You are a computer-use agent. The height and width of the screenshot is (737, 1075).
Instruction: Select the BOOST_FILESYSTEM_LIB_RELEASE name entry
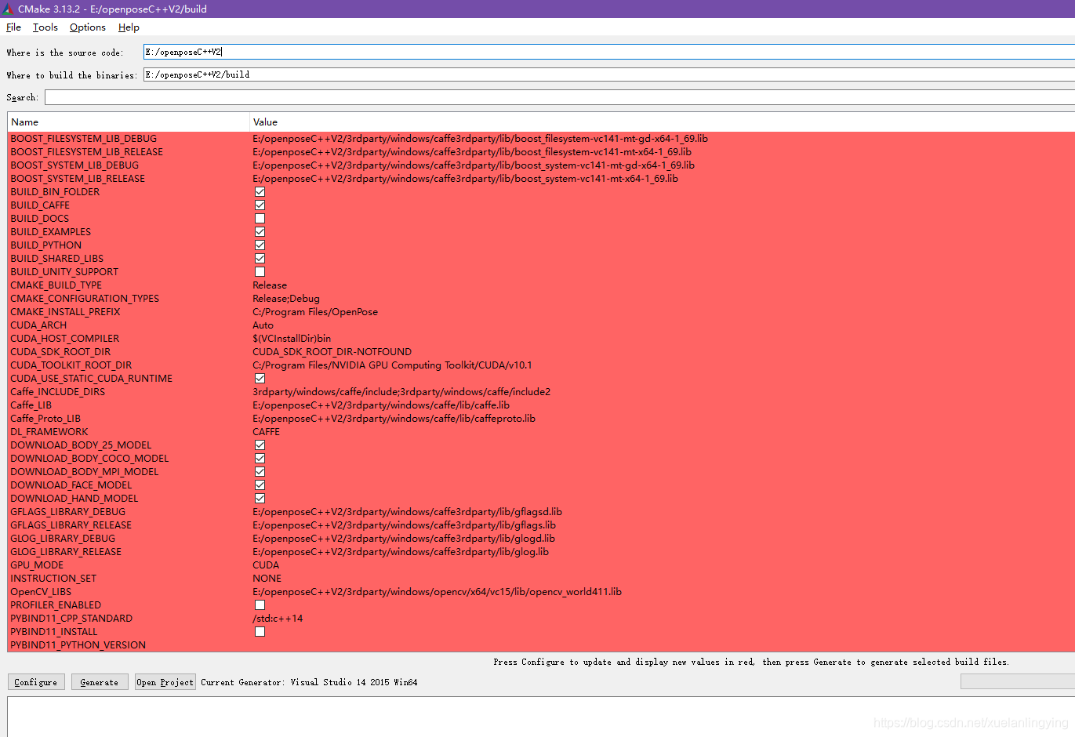click(87, 152)
